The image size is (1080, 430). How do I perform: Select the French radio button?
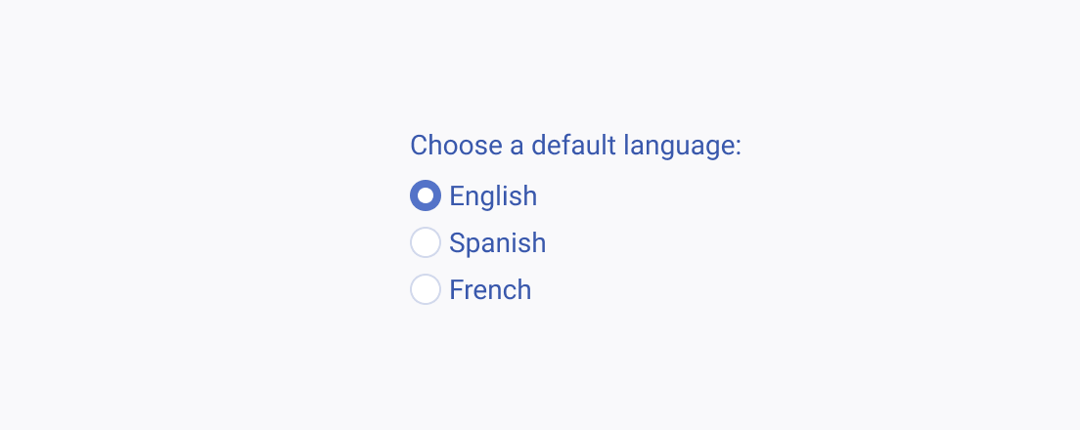pyautogui.click(x=425, y=289)
